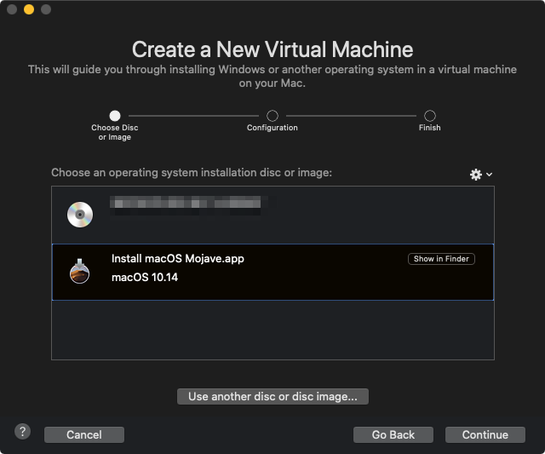This screenshot has width=545, height=454.
Task: Click the Configuration step circle
Action: click(x=272, y=116)
